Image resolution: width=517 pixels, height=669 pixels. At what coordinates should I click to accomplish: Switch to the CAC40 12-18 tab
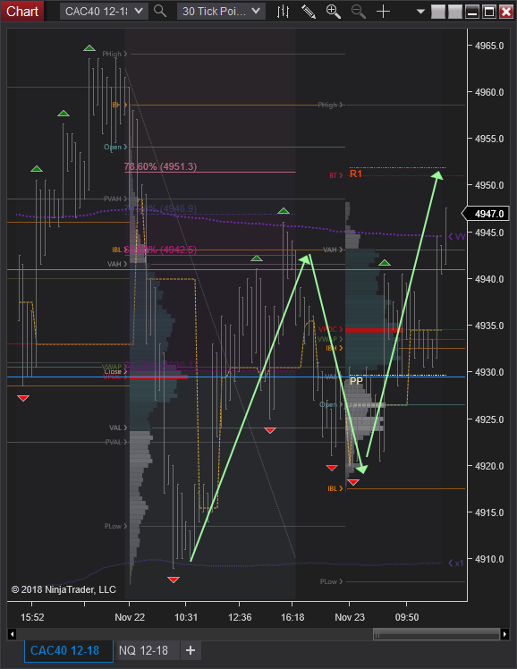coord(68,650)
